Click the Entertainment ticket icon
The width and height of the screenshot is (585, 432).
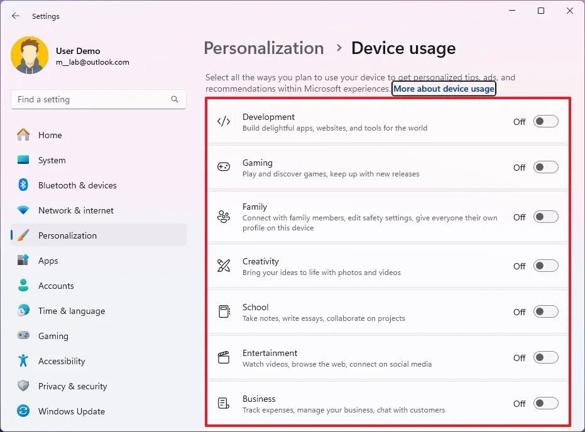click(x=223, y=357)
